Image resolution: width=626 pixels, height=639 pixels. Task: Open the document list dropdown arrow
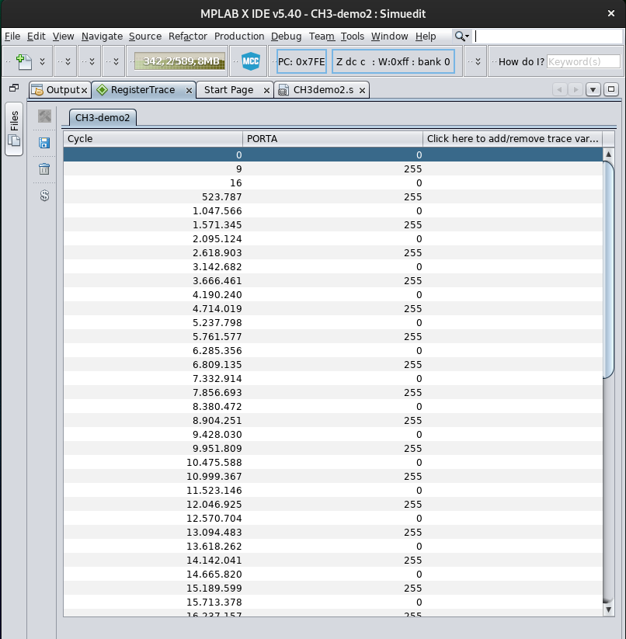pyautogui.click(x=593, y=89)
